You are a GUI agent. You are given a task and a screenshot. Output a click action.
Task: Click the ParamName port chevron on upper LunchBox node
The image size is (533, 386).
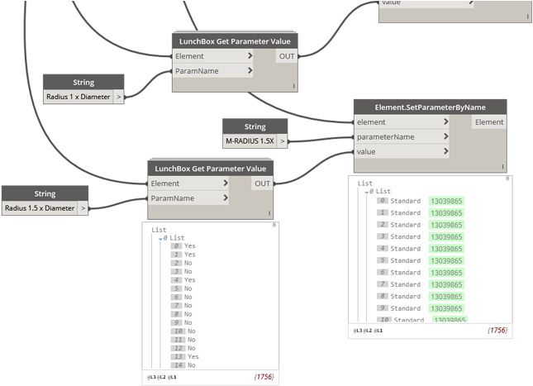(x=250, y=70)
